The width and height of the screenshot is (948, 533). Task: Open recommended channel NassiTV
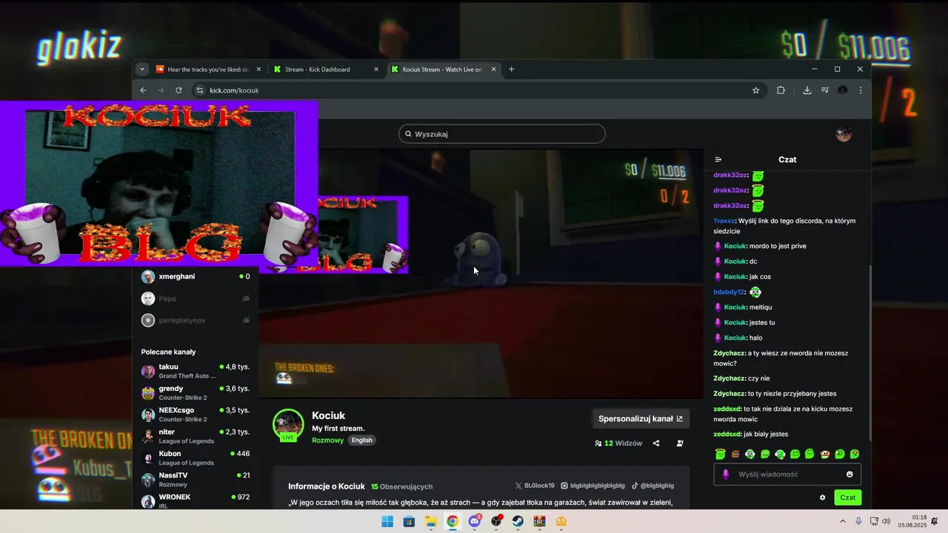tap(196, 480)
